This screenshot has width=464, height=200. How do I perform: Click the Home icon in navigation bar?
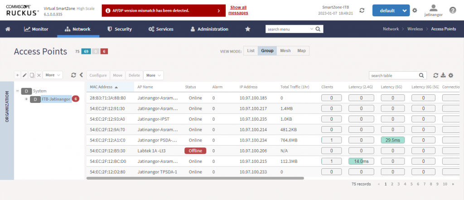point(8,29)
